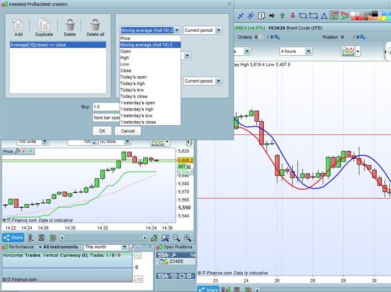Select the red down arrow marker
The image size is (391, 292).
click(x=293, y=16)
